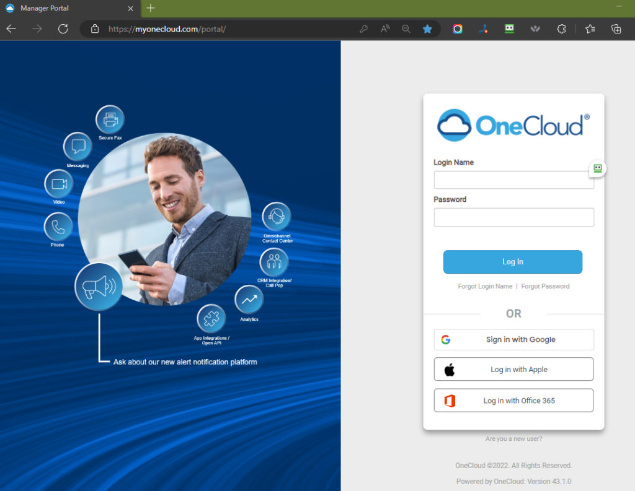The width and height of the screenshot is (635, 491).
Task: Click the Secure Fax printer icon
Action: pos(110,119)
